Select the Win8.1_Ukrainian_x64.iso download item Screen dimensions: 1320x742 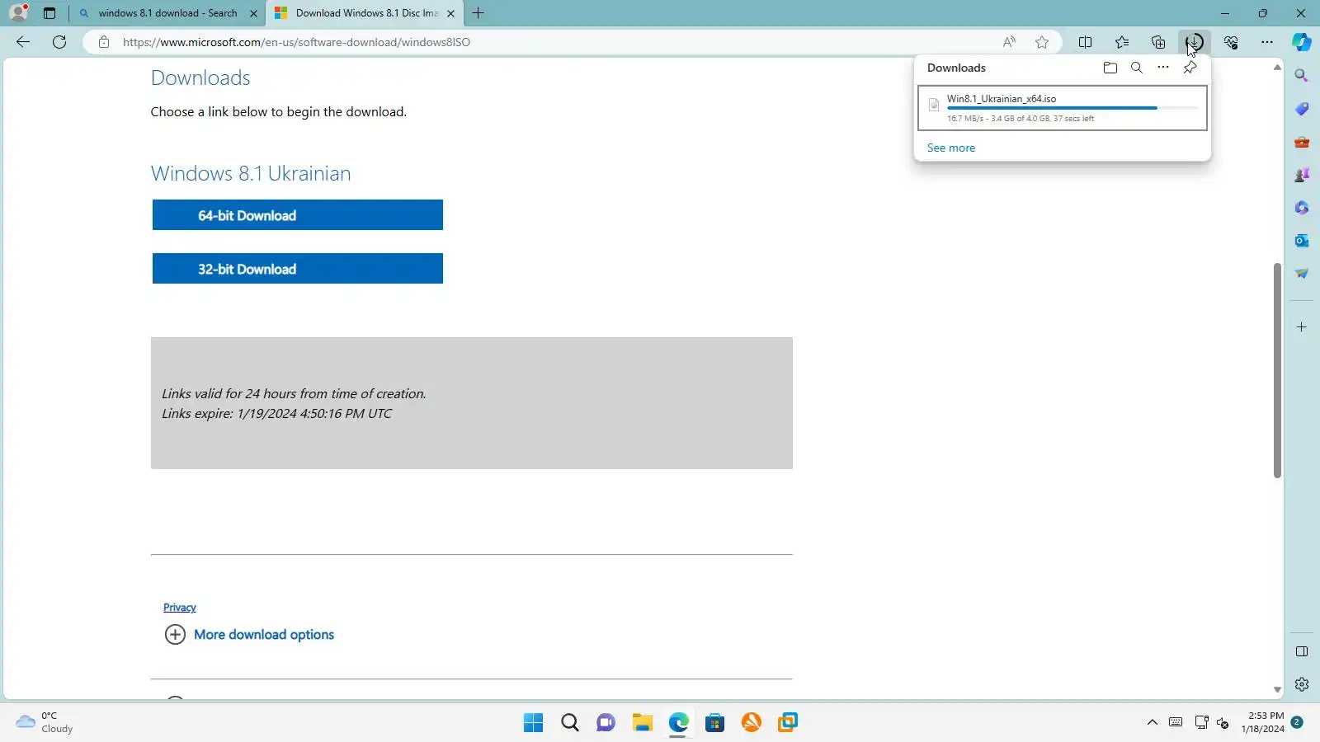click(x=1063, y=108)
